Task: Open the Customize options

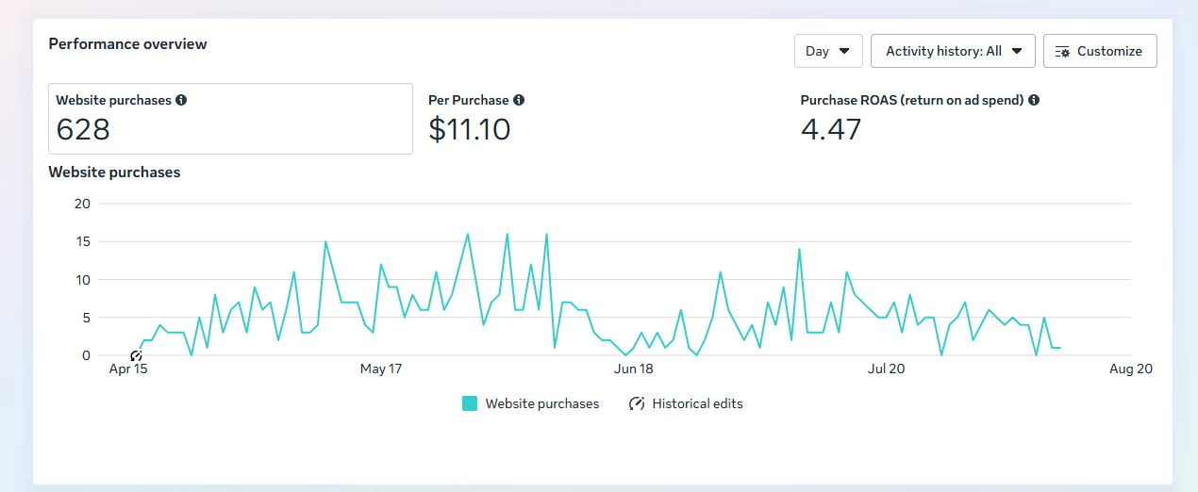Action: tap(1100, 51)
